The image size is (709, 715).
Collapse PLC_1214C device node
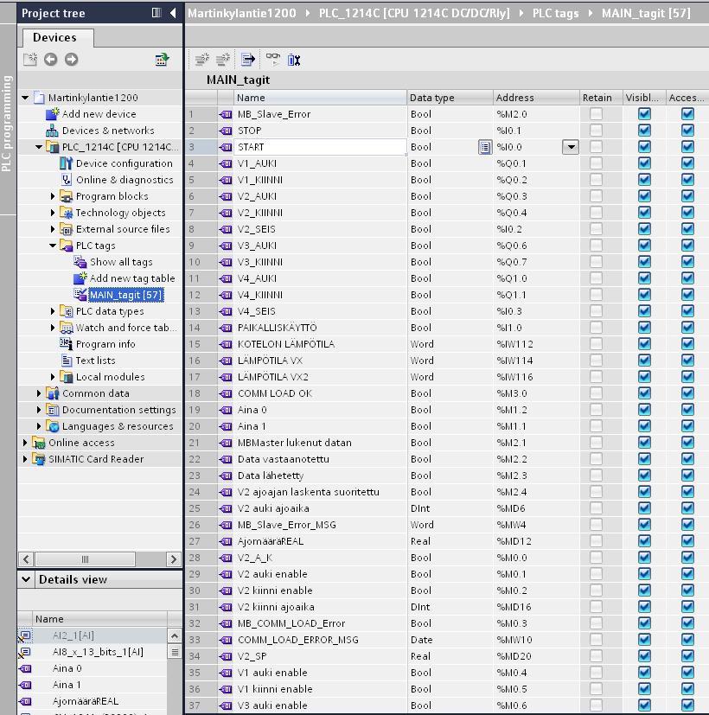(39, 147)
